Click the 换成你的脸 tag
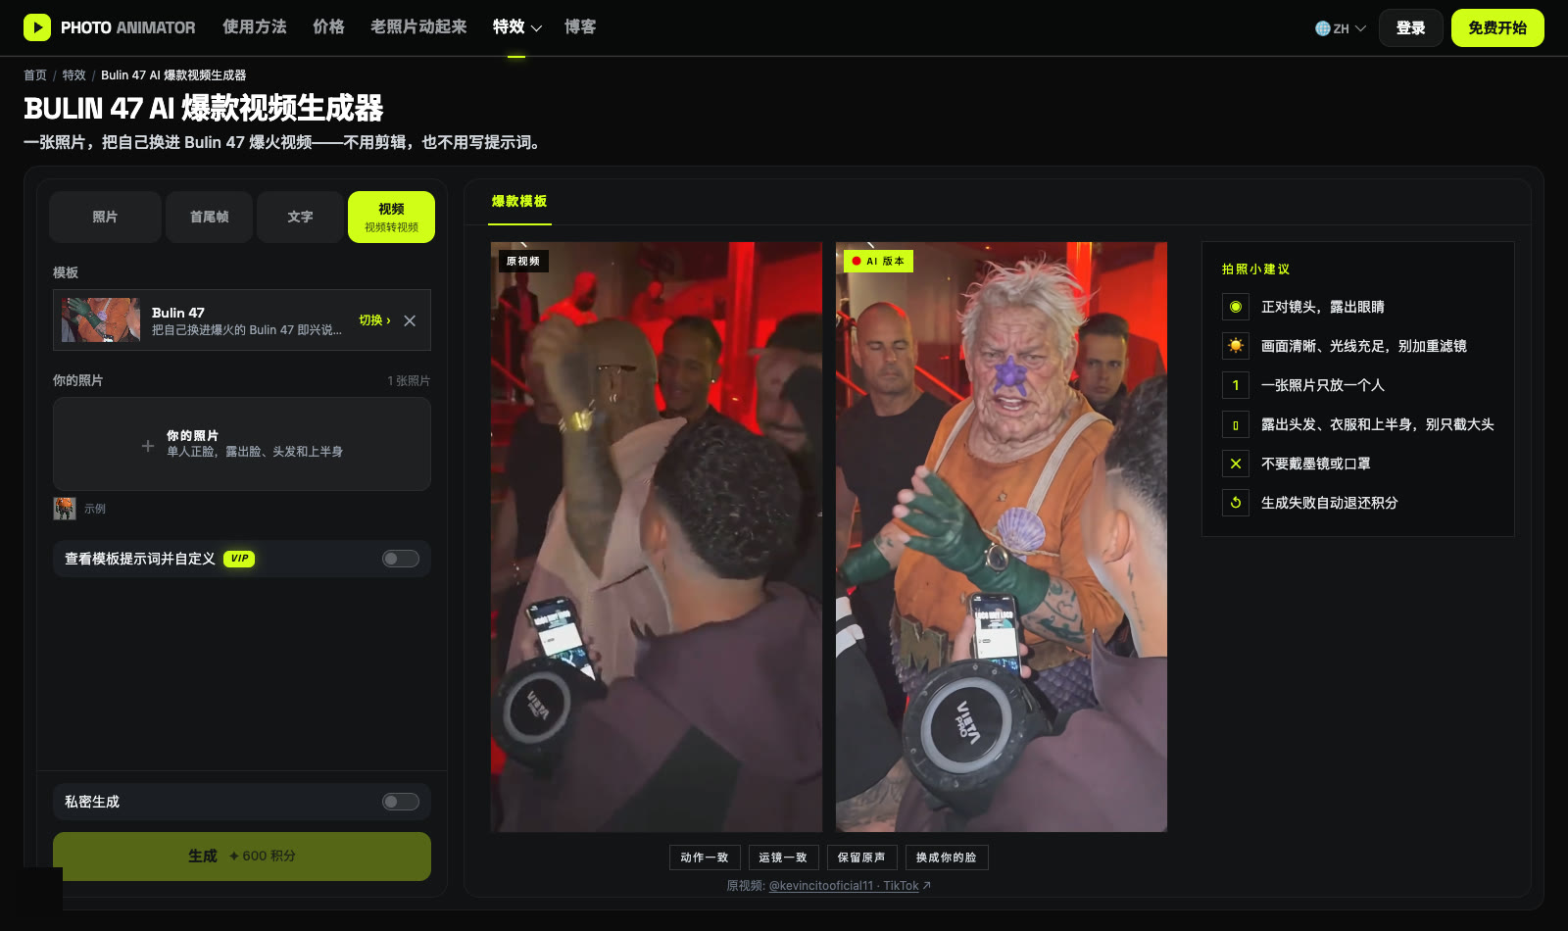This screenshot has width=1568, height=931. click(947, 857)
